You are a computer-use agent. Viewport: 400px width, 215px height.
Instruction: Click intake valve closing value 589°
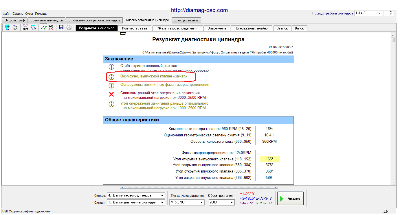click(269, 178)
